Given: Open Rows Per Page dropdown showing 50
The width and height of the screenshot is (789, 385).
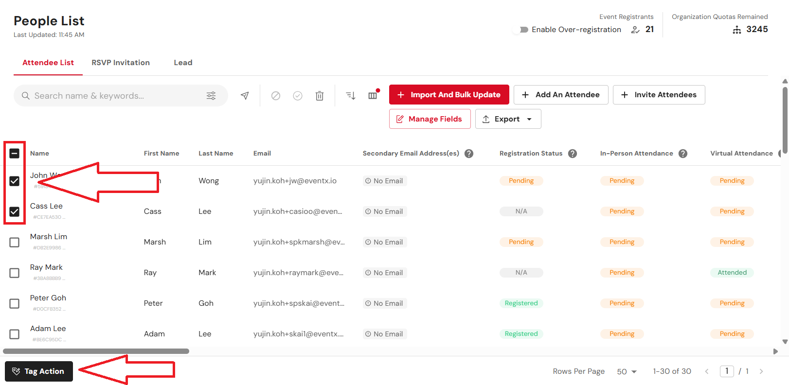Looking at the screenshot, I should (x=627, y=371).
